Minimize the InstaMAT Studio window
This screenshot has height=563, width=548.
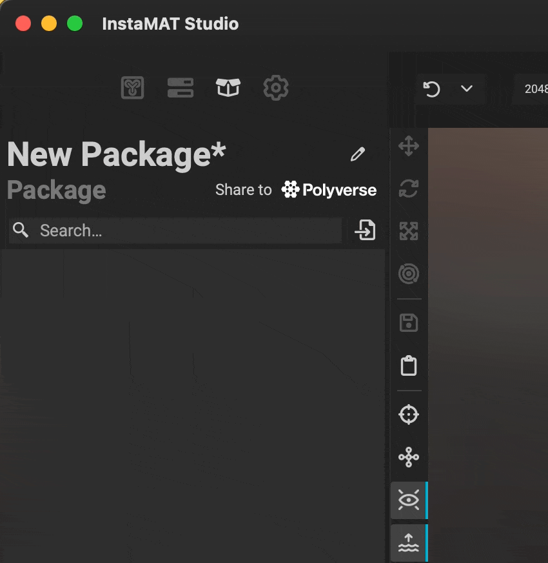(x=49, y=24)
